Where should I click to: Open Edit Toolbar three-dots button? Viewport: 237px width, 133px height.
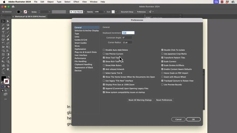tap(6, 99)
